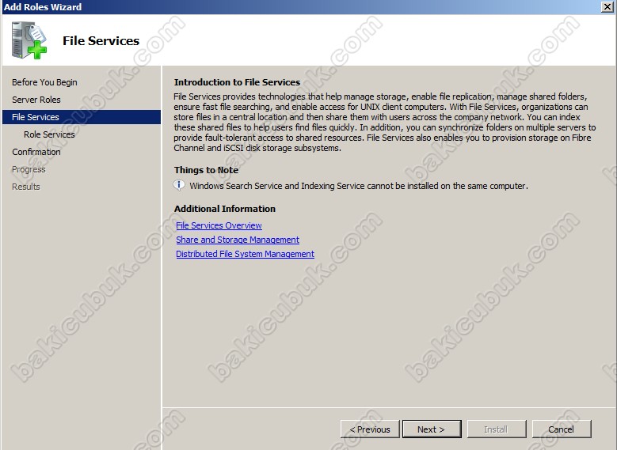
Task: Click the info icon beside Things to Note
Action: pyautogui.click(x=179, y=185)
